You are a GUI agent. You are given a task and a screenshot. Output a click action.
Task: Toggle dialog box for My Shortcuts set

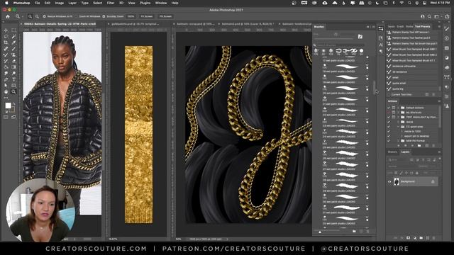[394, 113]
